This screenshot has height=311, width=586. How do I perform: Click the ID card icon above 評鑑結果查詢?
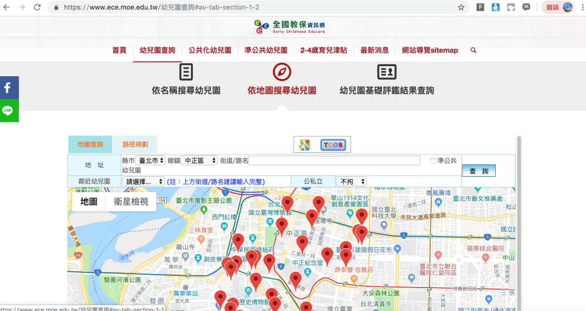coord(387,72)
